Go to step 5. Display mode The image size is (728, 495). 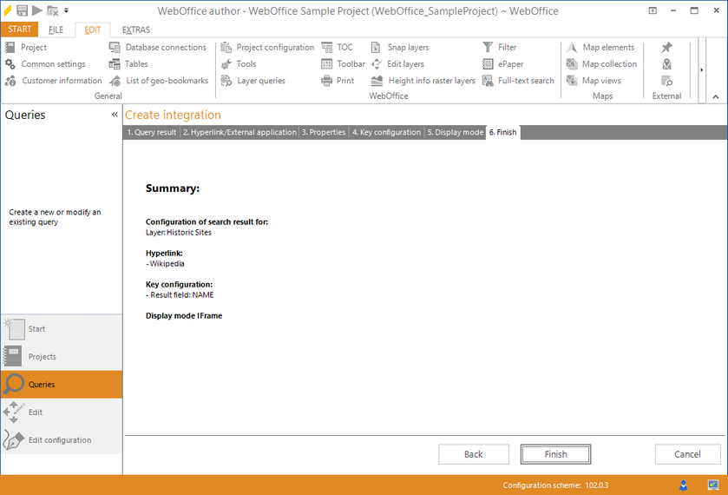(456, 133)
